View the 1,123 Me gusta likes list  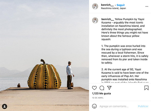(101, 93)
